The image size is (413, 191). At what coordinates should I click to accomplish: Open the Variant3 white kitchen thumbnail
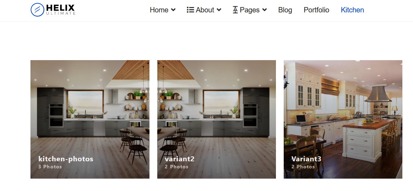pyautogui.click(x=343, y=119)
